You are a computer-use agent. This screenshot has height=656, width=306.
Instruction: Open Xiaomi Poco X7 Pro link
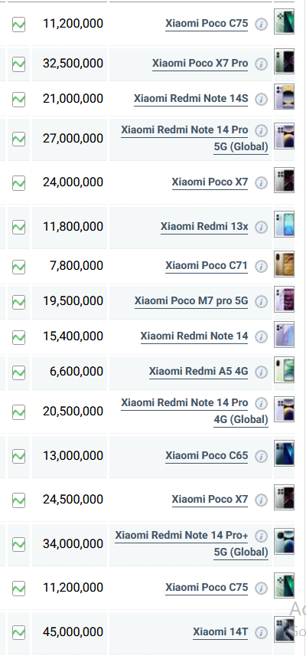[x=200, y=63]
